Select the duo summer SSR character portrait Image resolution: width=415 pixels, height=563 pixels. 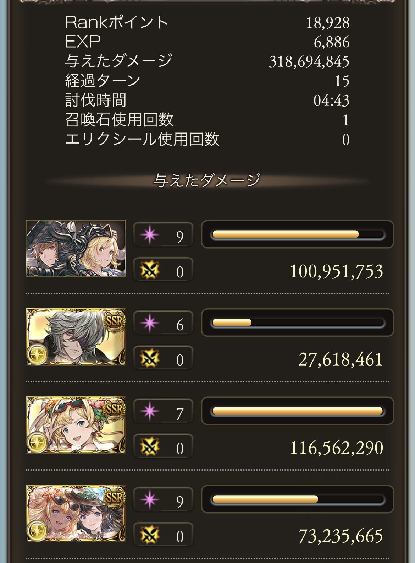[76, 513]
